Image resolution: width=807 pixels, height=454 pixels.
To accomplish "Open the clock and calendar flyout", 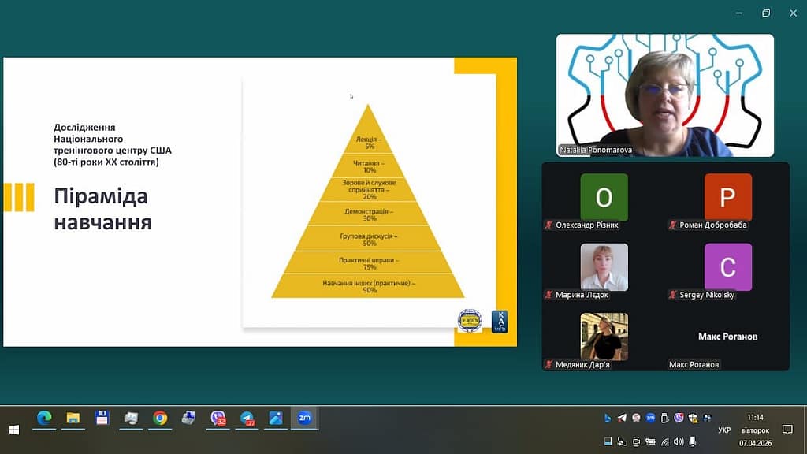I will pyautogui.click(x=754, y=430).
